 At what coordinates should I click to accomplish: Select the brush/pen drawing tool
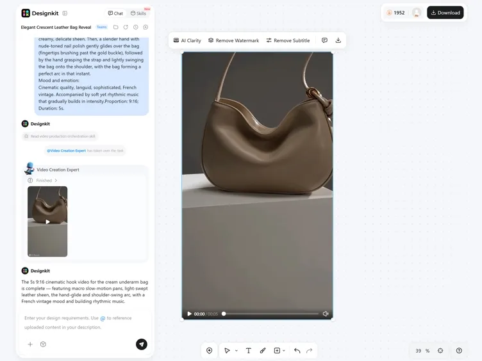[263, 351]
